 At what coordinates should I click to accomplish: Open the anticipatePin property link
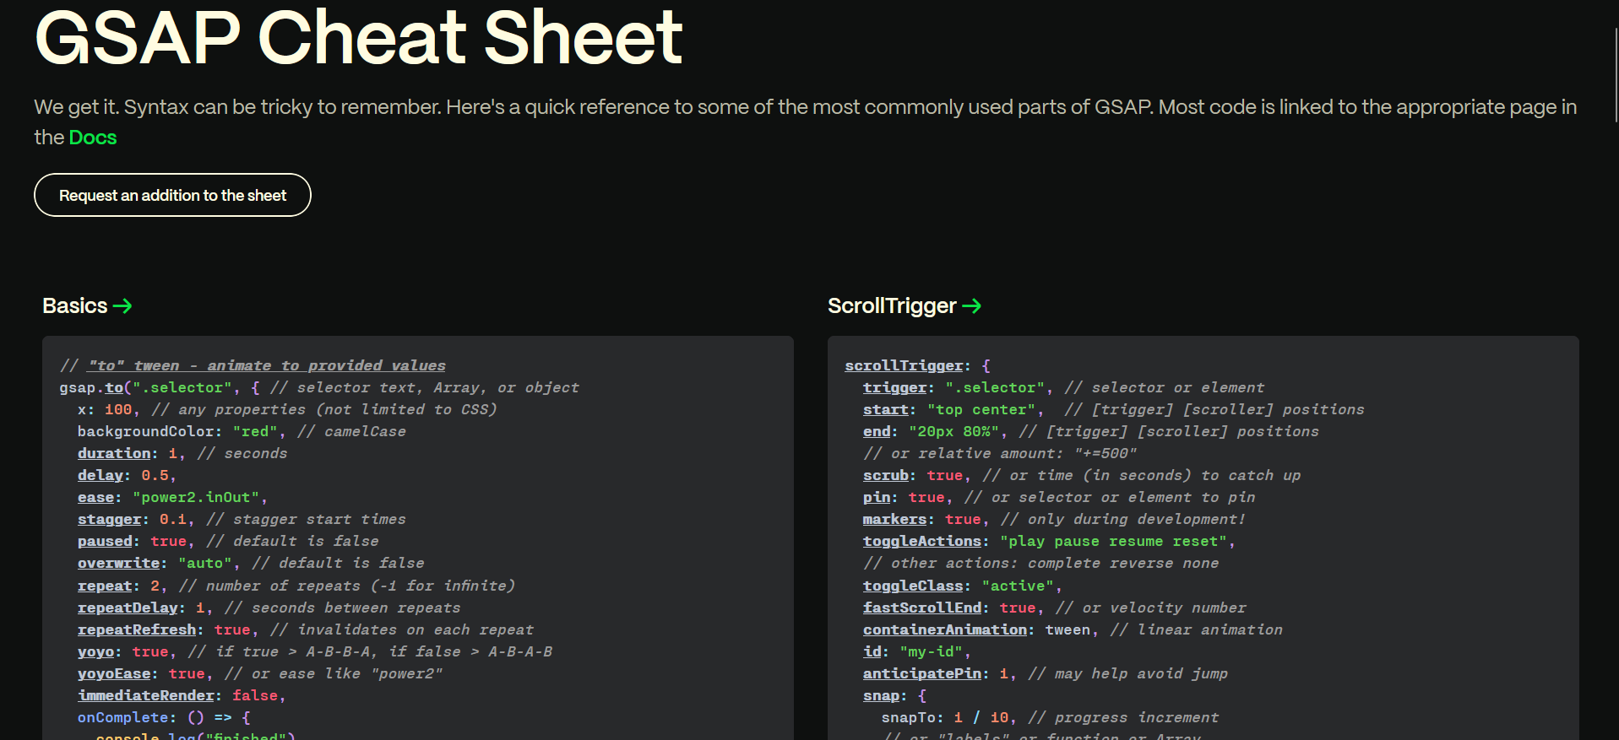(x=922, y=673)
